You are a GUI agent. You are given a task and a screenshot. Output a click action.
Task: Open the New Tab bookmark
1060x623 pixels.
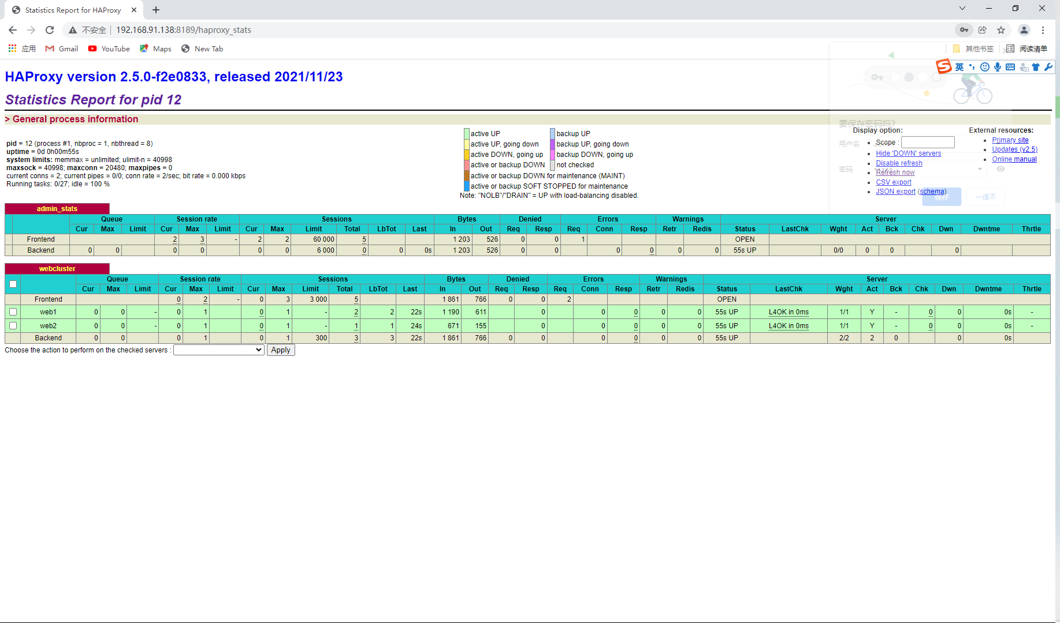pyautogui.click(x=202, y=48)
